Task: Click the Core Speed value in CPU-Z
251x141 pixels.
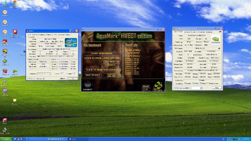Action: pyautogui.click(x=43, y=62)
